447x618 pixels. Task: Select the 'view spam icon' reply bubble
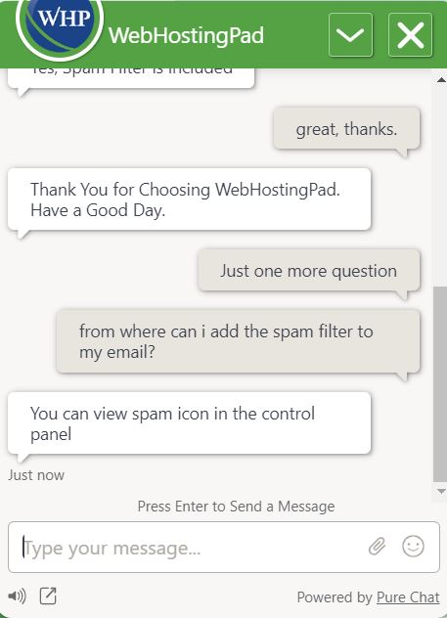[189, 423]
